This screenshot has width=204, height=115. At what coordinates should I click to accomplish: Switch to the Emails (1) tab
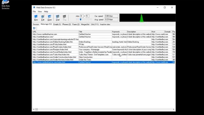pyautogui.click(x=57, y=24)
